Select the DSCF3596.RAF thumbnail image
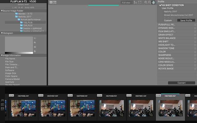The width and height of the screenshot is (197, 123). (x=23, y=108)
